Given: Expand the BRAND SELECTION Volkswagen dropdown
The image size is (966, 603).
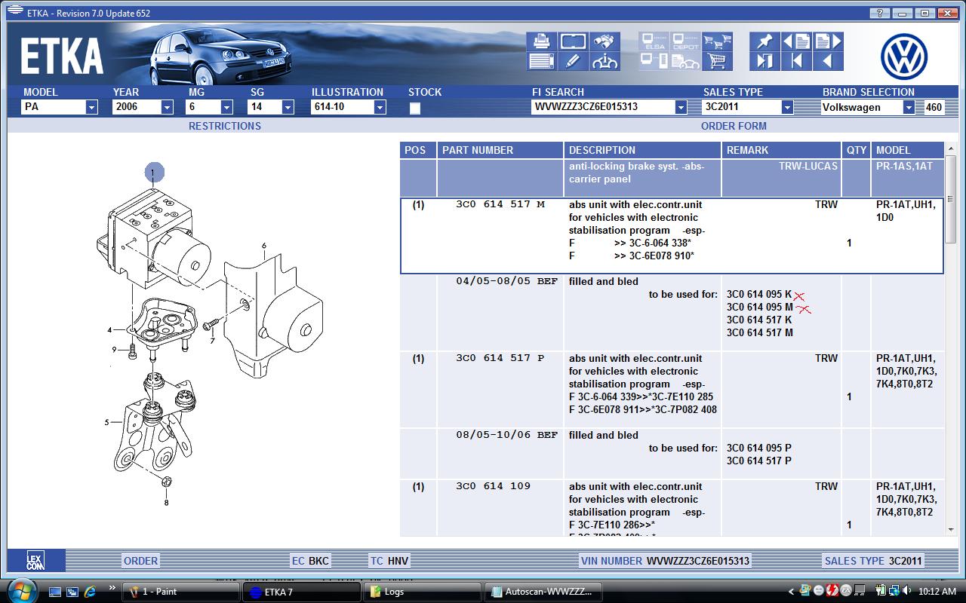Looking at the screenshot, I should 909,108.
